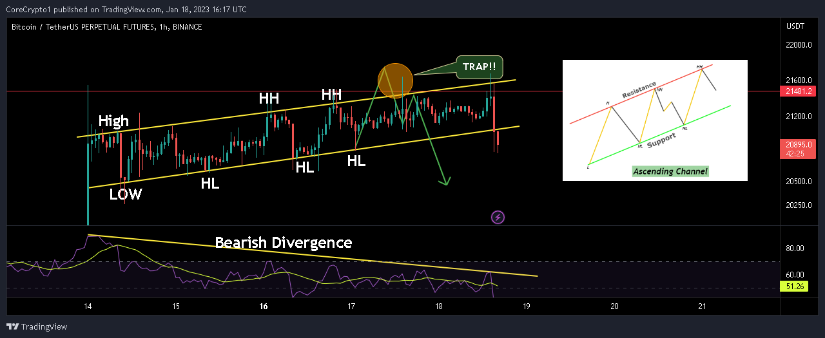The image size is (825, 338).
Task: Select the 21600.0 price axis label
Action: click(798, 80)
